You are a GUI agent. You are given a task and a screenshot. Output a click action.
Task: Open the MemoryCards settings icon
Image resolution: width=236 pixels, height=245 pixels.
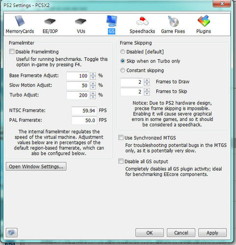click(x=20, y=21)
